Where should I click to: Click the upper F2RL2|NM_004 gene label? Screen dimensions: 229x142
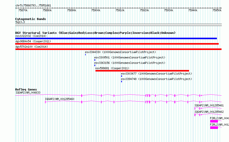(x=219, y=118)
